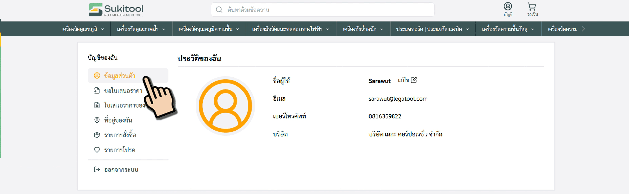Click the ที่อยู่ของฉัน location pin icon
Image resolution: width=629 pixels, height=194 pixels.
[x=97, y=120]
